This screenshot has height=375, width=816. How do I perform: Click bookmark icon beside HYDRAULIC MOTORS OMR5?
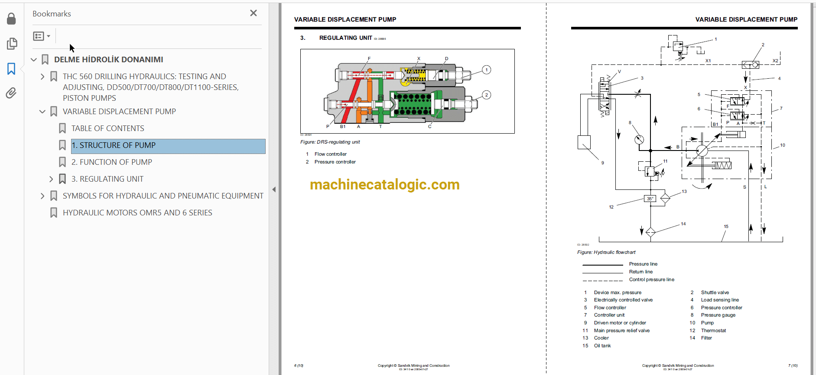point(54,213)
